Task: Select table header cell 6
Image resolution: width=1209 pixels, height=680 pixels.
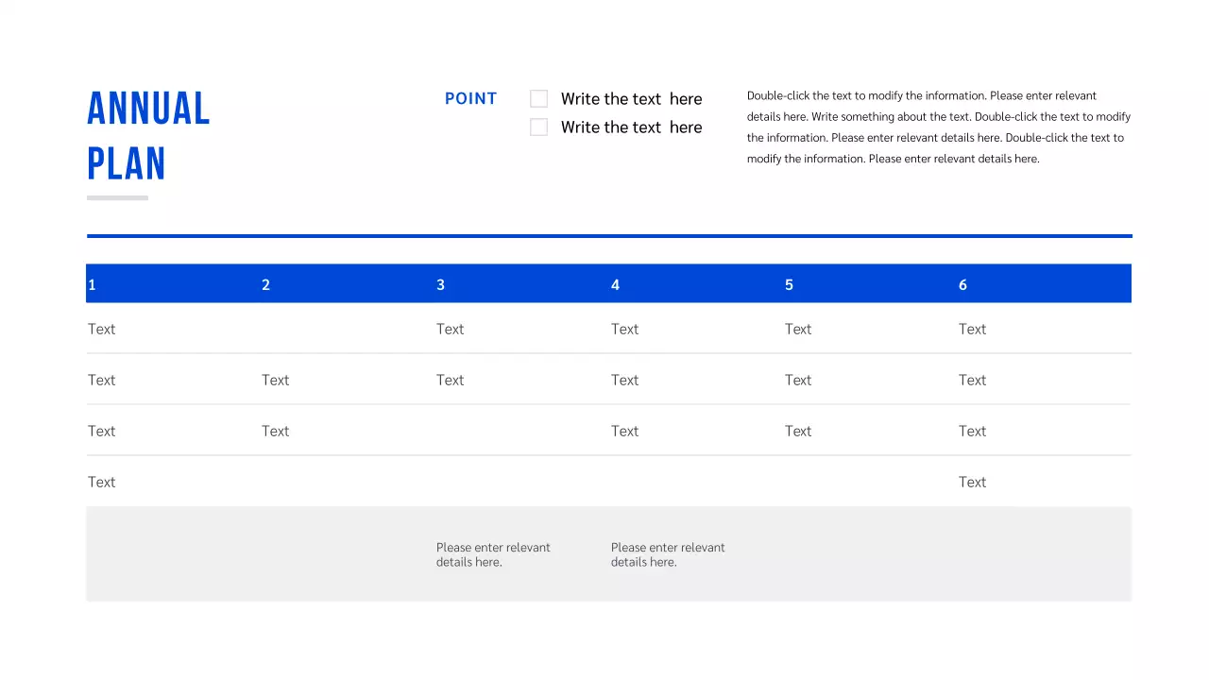Action: coord(962,285)
